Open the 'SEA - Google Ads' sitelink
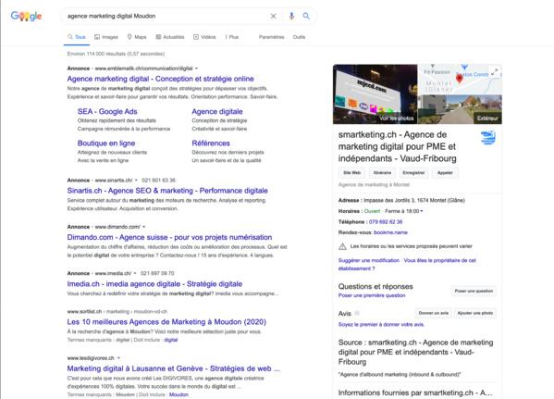This screenshot has height=399, width=554. pyautogui.click(x=107, y=111)
